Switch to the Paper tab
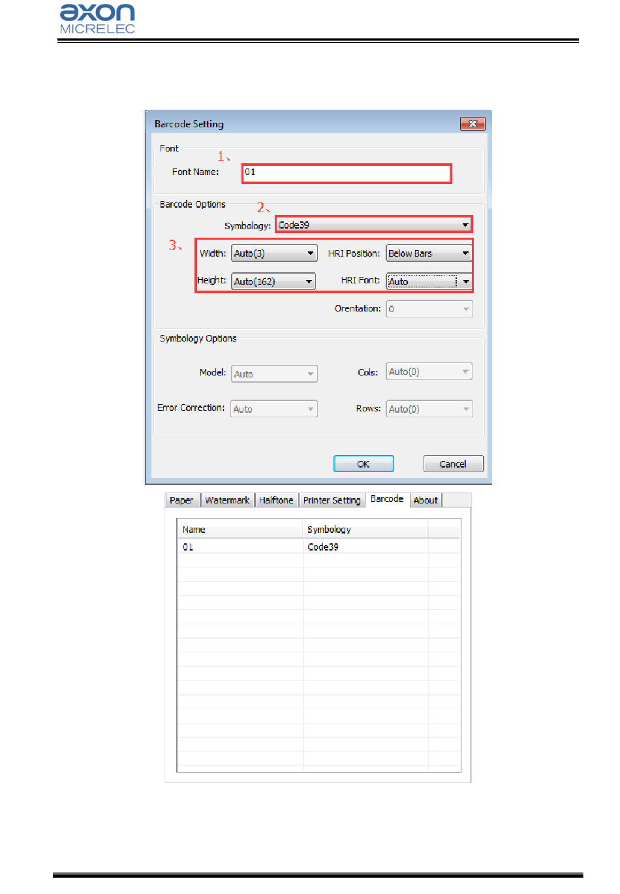The height and width of the screenshot is (894, 620). click(x=181, y=500)
